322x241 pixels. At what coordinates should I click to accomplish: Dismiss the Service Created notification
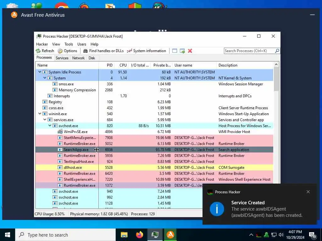[x=308, y=192]
